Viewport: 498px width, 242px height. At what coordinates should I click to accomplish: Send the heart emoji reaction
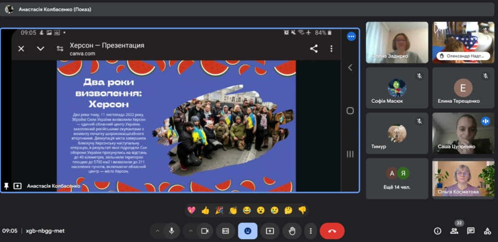[191, 210]
